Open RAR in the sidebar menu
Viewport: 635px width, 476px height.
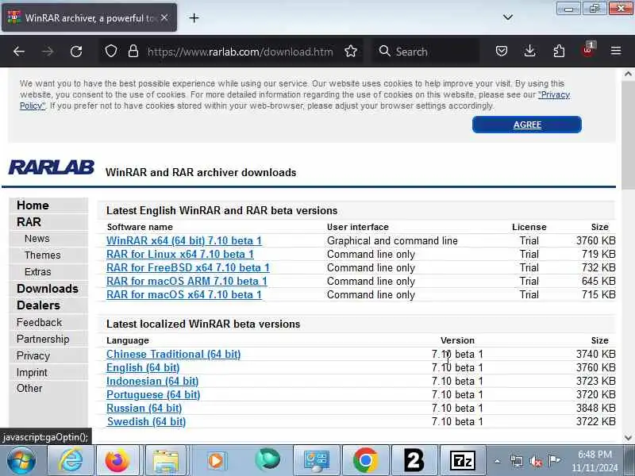pyautogui.click(x=29, y=222)
